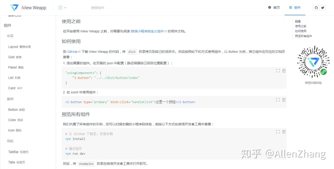
Task: Select Layout 栅格布局 in the sidebar
Action: point(19,47)
